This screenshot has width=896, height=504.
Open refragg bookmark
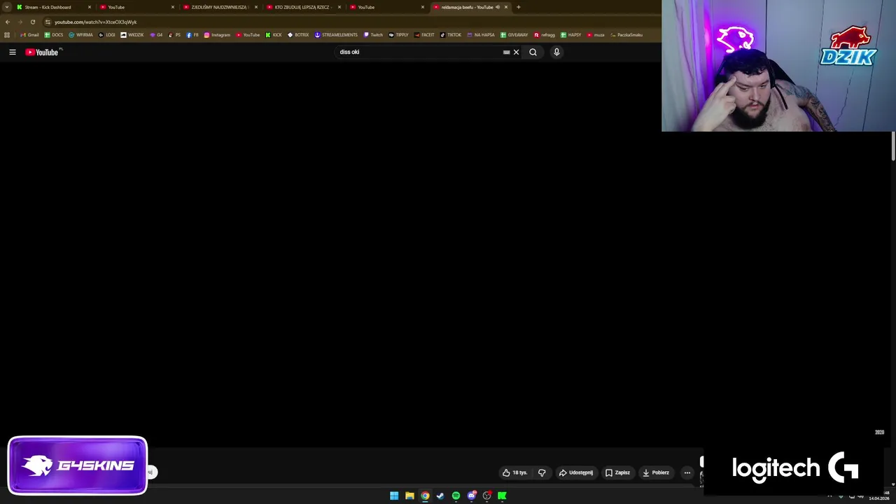tap(545, 35)
